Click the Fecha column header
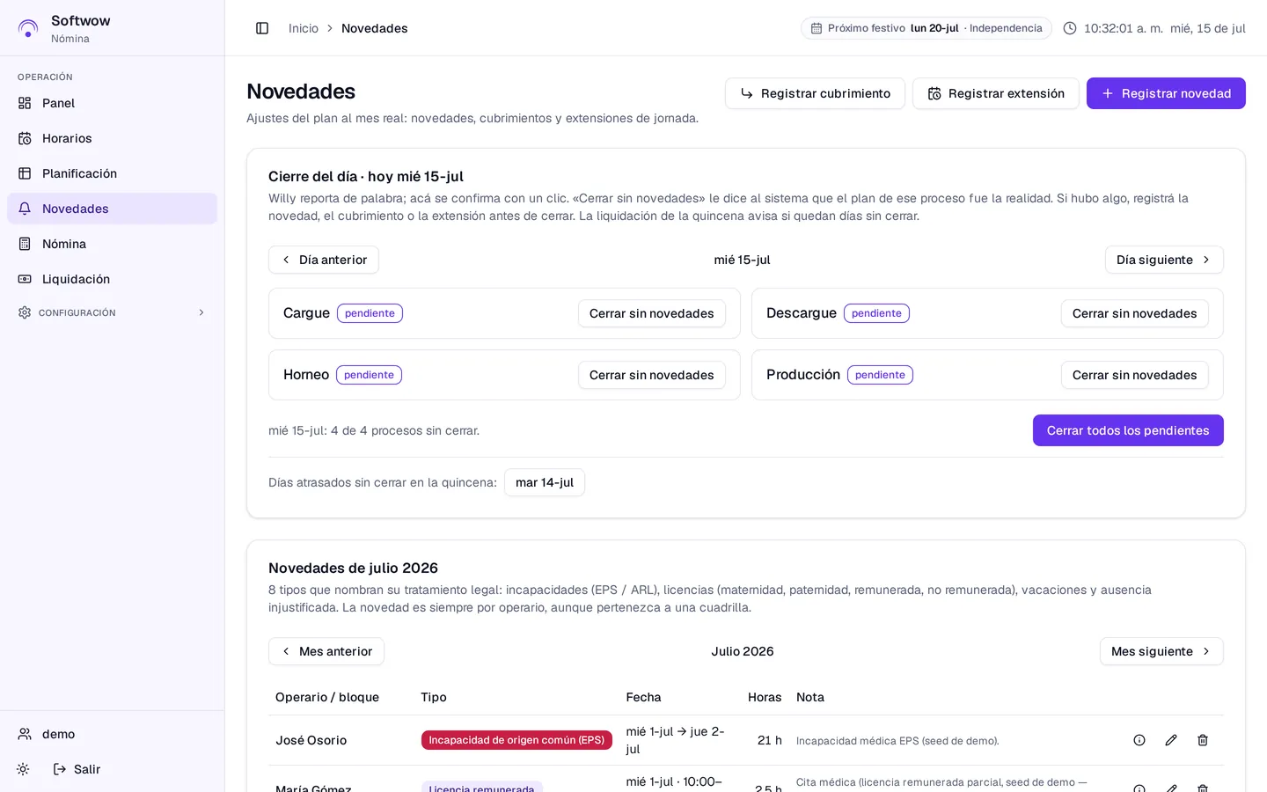This screenshot has width=1267, height=792. pyautogui.click(x=643, y=697)
